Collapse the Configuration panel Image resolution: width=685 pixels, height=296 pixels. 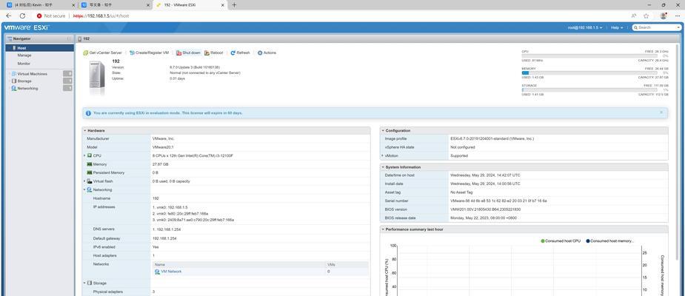383,130
